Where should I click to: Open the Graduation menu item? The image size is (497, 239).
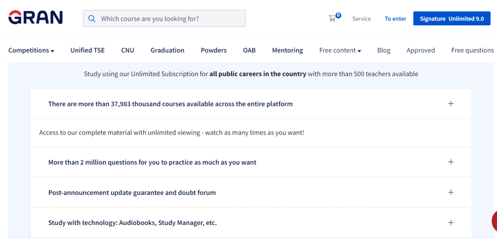pos(167,50)
